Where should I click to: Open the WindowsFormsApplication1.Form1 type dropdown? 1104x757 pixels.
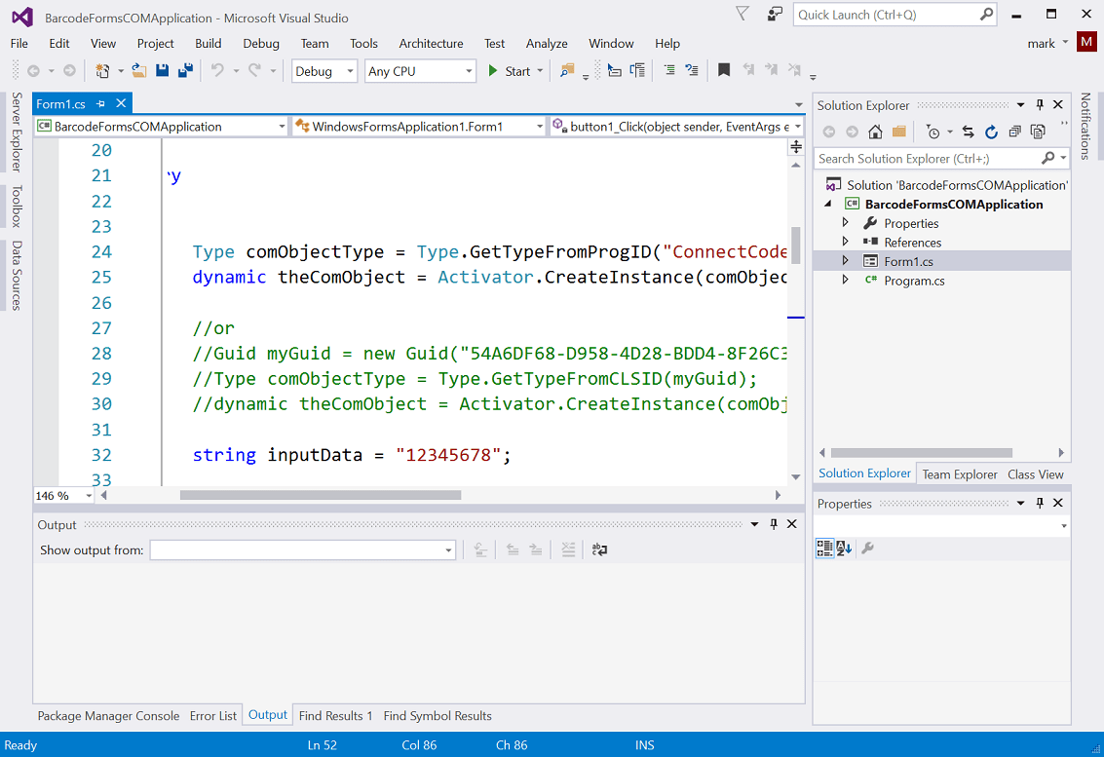tap(420, 127)
